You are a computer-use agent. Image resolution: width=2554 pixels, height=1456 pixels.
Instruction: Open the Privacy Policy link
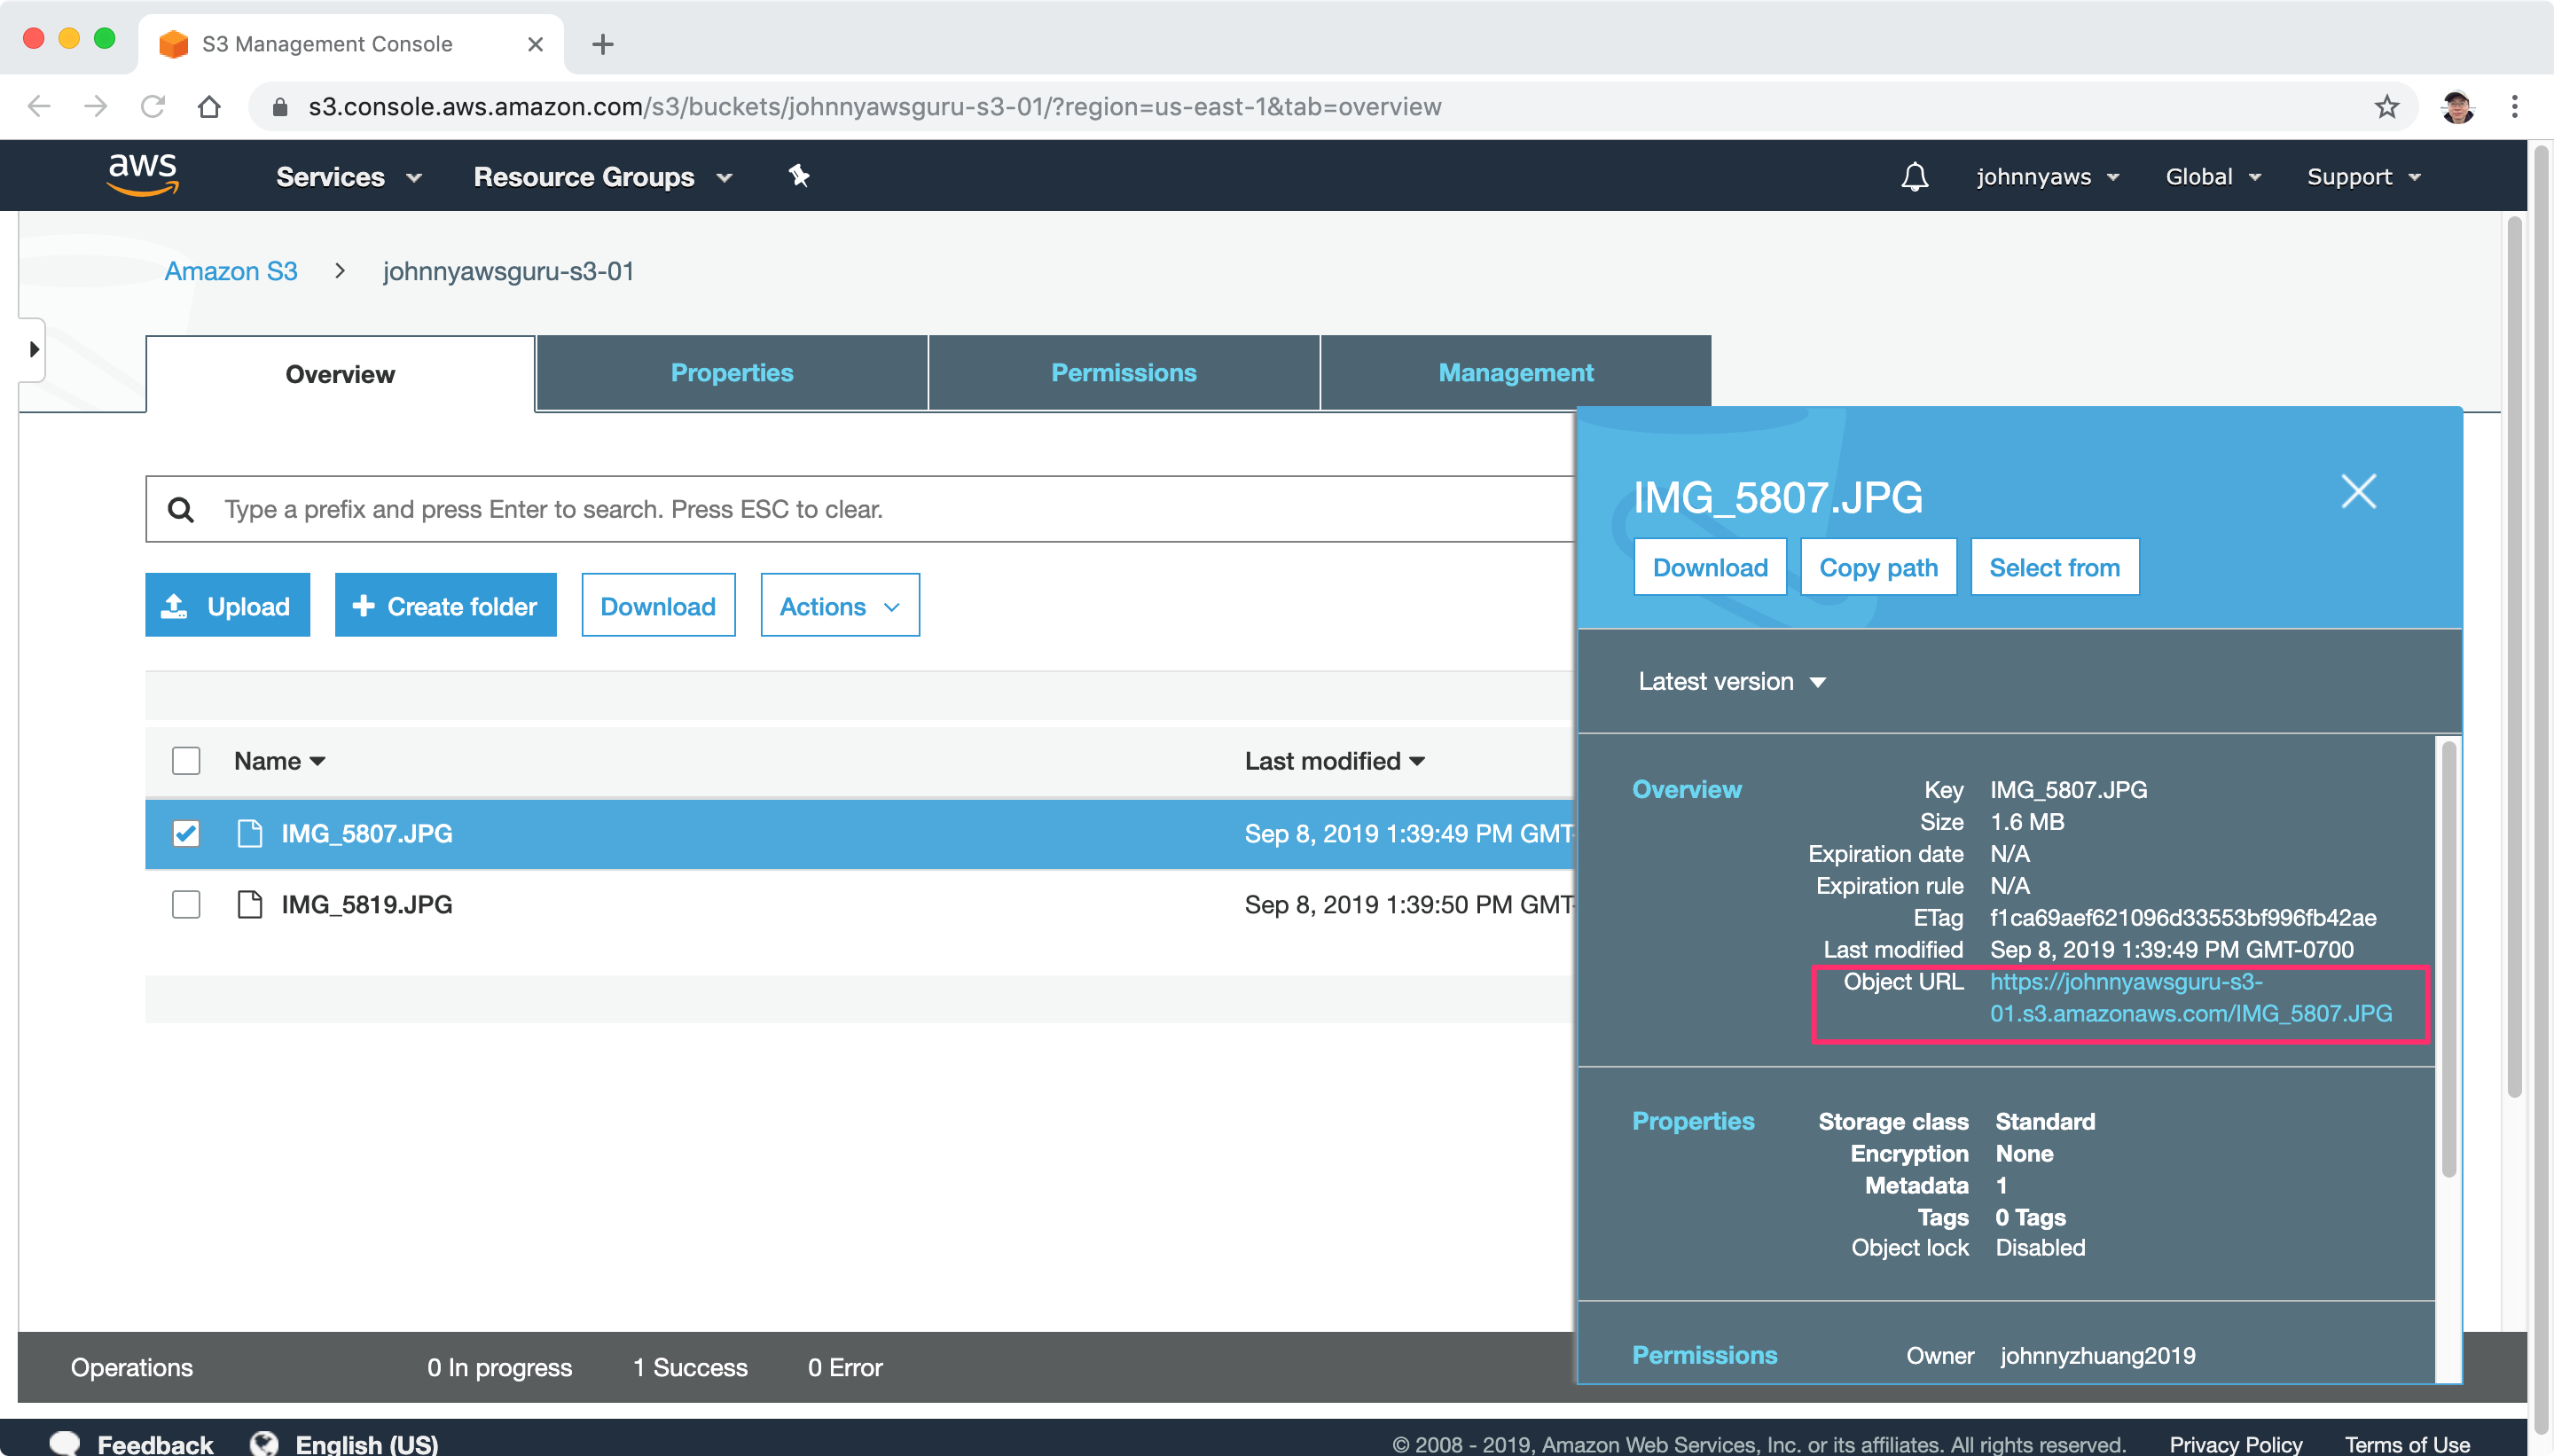tap(2236, 1444)
